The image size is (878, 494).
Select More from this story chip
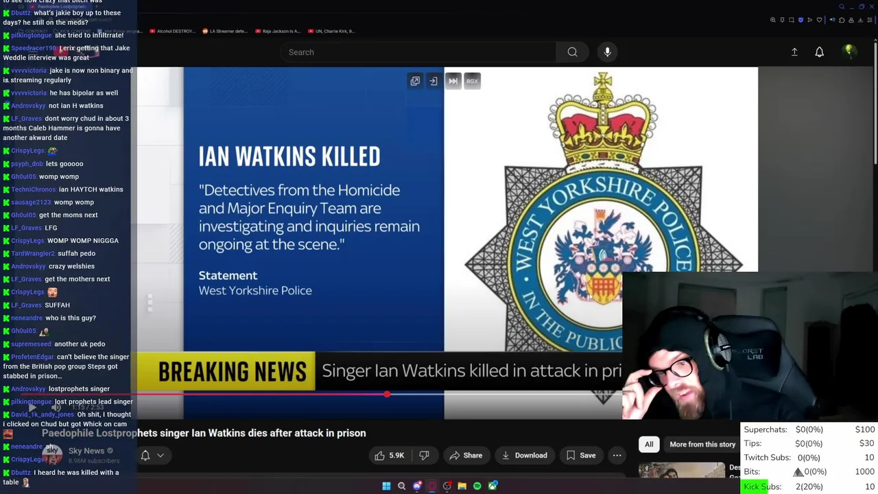pos(702,444)
